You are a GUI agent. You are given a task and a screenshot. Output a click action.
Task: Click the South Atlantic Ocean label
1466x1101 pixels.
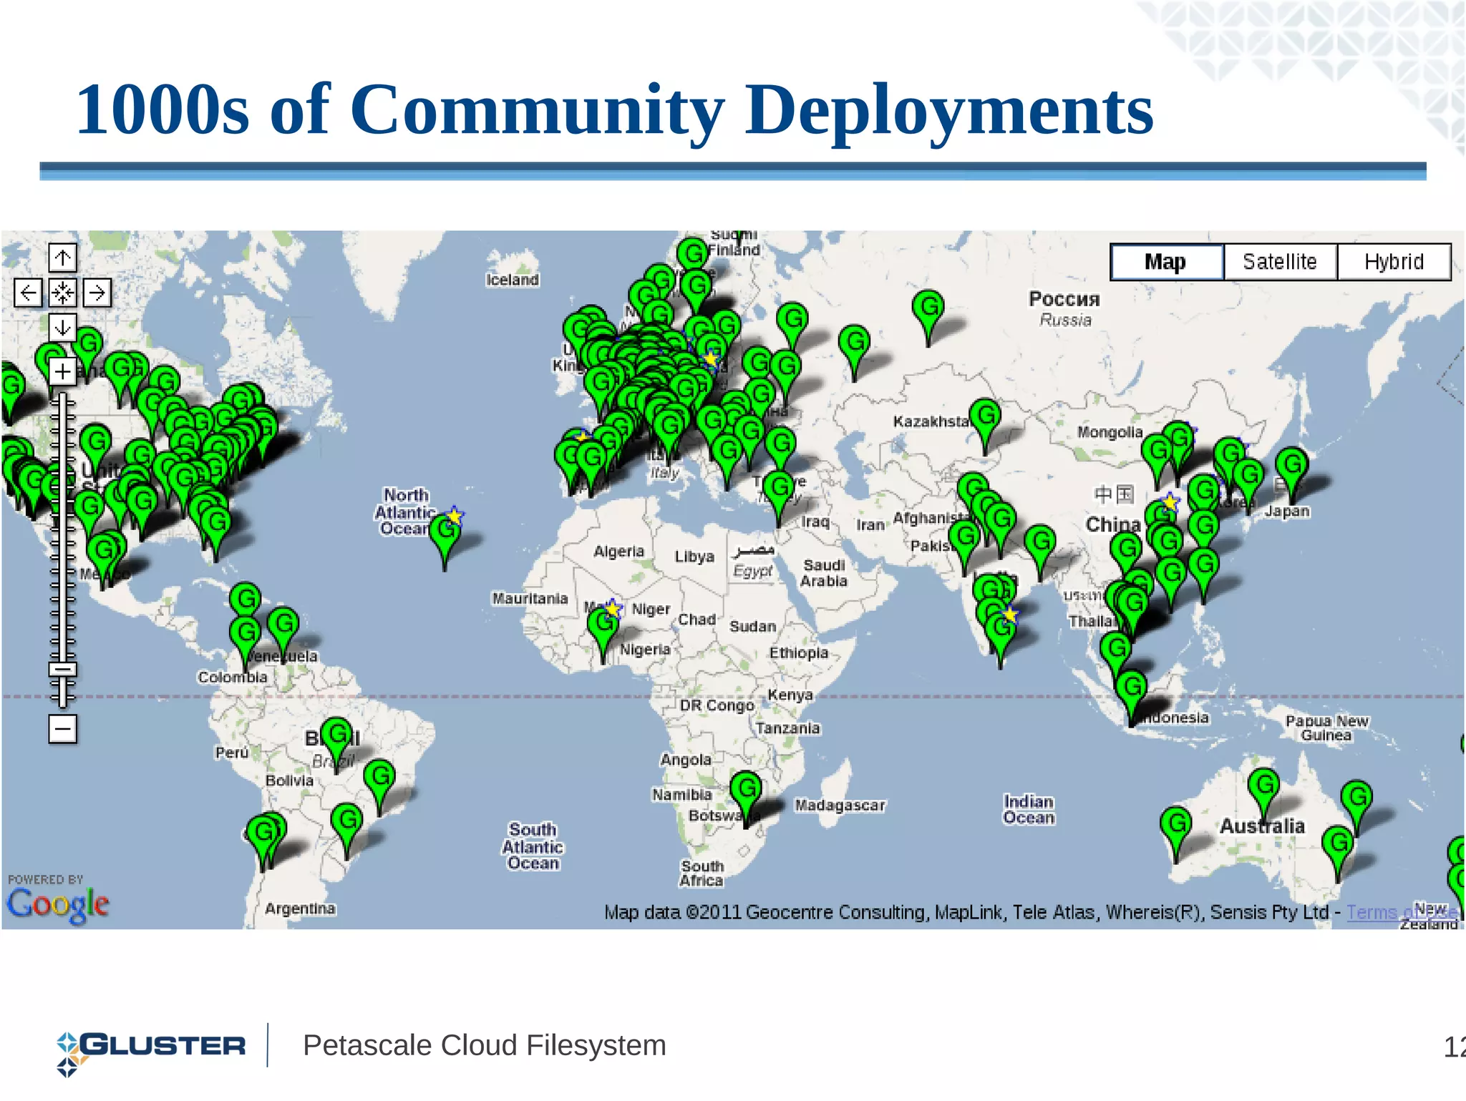(533, 846)
